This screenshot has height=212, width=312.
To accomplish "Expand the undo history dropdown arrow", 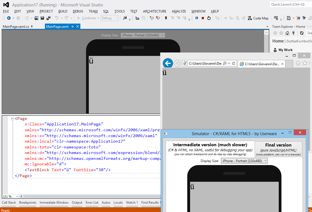I will (x=62, y=18).
